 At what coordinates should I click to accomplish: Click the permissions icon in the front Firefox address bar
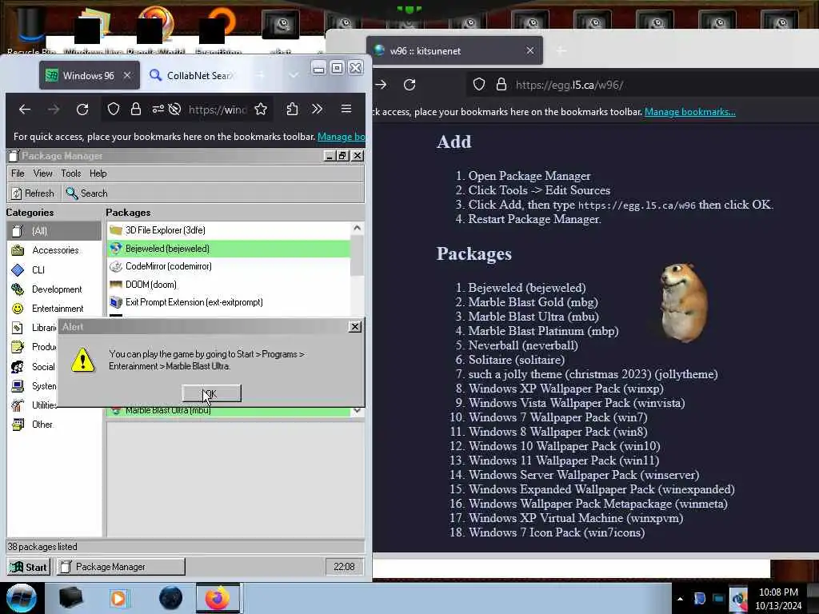coord(158,109)
